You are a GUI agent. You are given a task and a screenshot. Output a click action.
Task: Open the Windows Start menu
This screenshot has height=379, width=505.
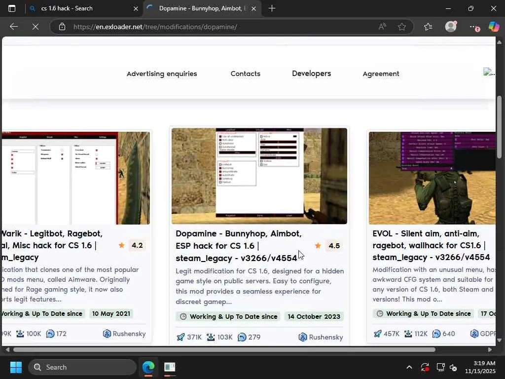click(16, 367)
